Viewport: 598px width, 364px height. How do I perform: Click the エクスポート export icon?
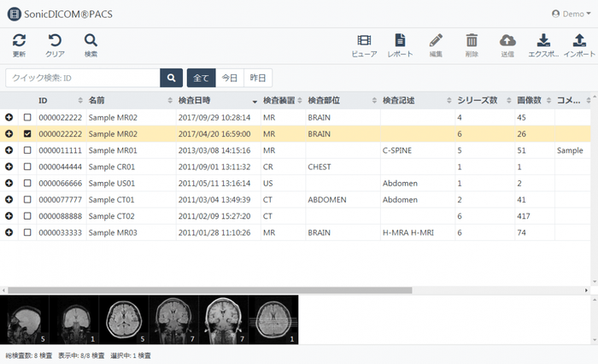[x=543, y=40]
